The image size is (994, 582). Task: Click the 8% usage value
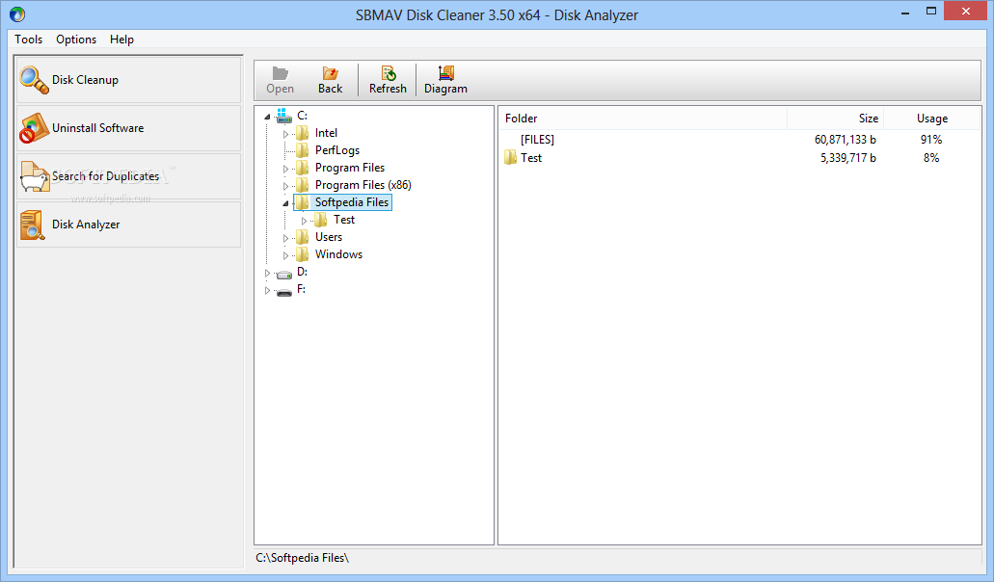pos(931,158)
